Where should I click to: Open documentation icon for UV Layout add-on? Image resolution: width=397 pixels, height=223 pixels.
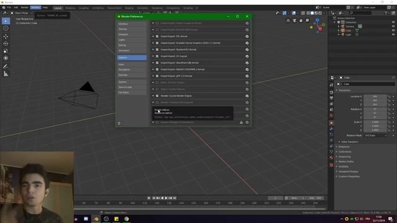[247, 56]
